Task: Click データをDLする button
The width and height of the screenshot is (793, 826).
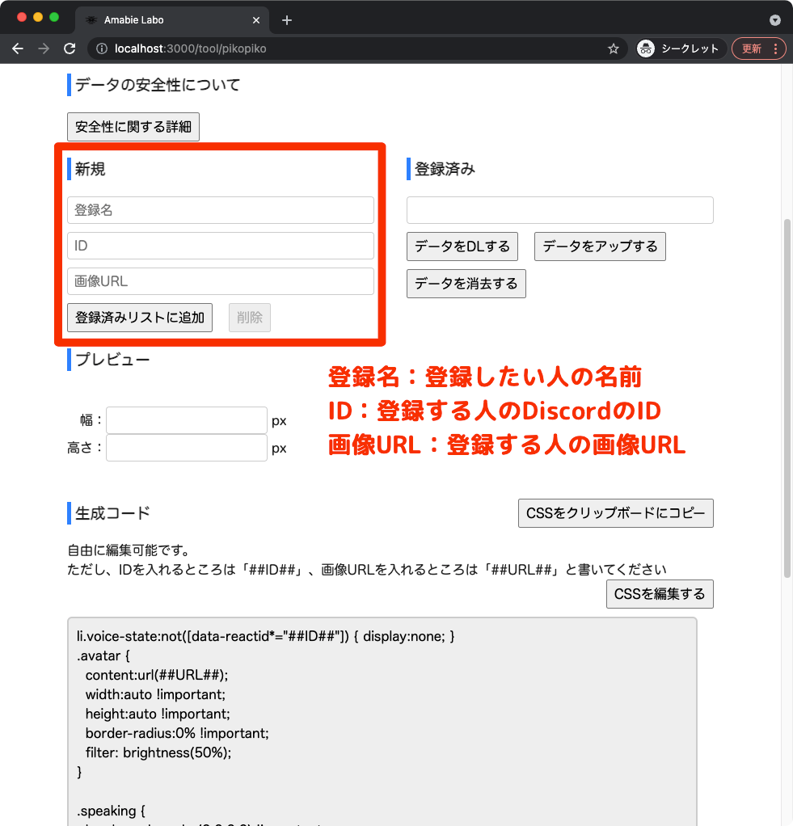Action: click(462, 247)
